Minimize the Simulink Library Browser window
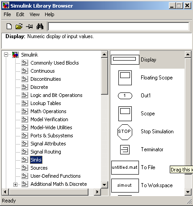Viewport: 193px width, 206px height. point(172,6)
